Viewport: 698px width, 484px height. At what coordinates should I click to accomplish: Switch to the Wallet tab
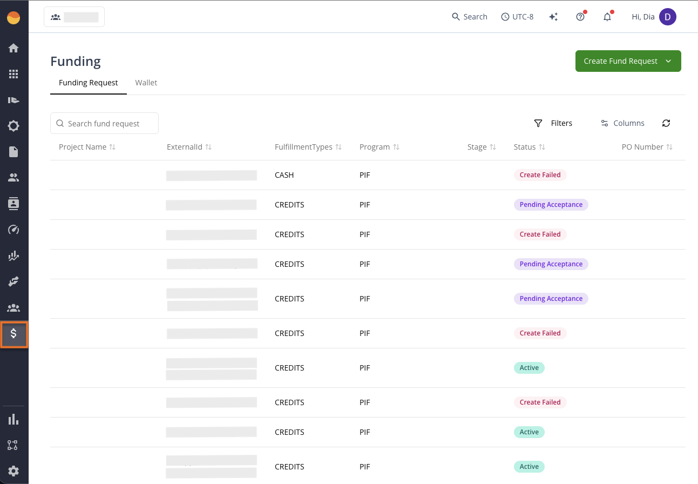(x=146, y=83)
